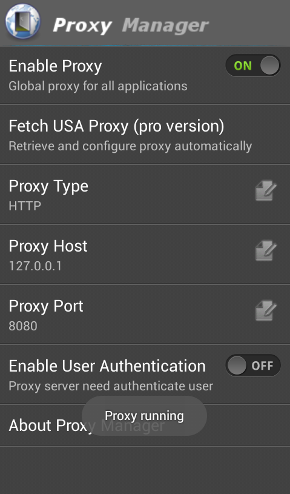Select the Proxy Type setting label
The height and width of the screenshot is (494, 290).
click(48, 187)
